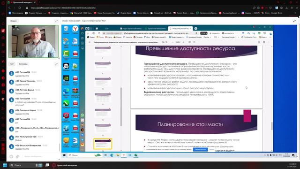Viewport: 300px width, 169px height.
Task: Open the Фото Google bookmark
Action: [x=272, y=13]
